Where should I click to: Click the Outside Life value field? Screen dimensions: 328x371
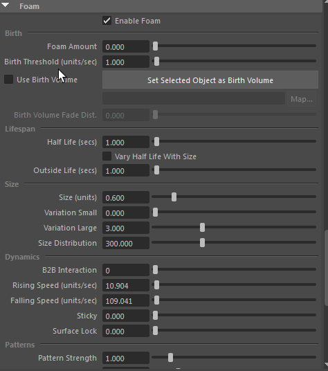(126, 170)
